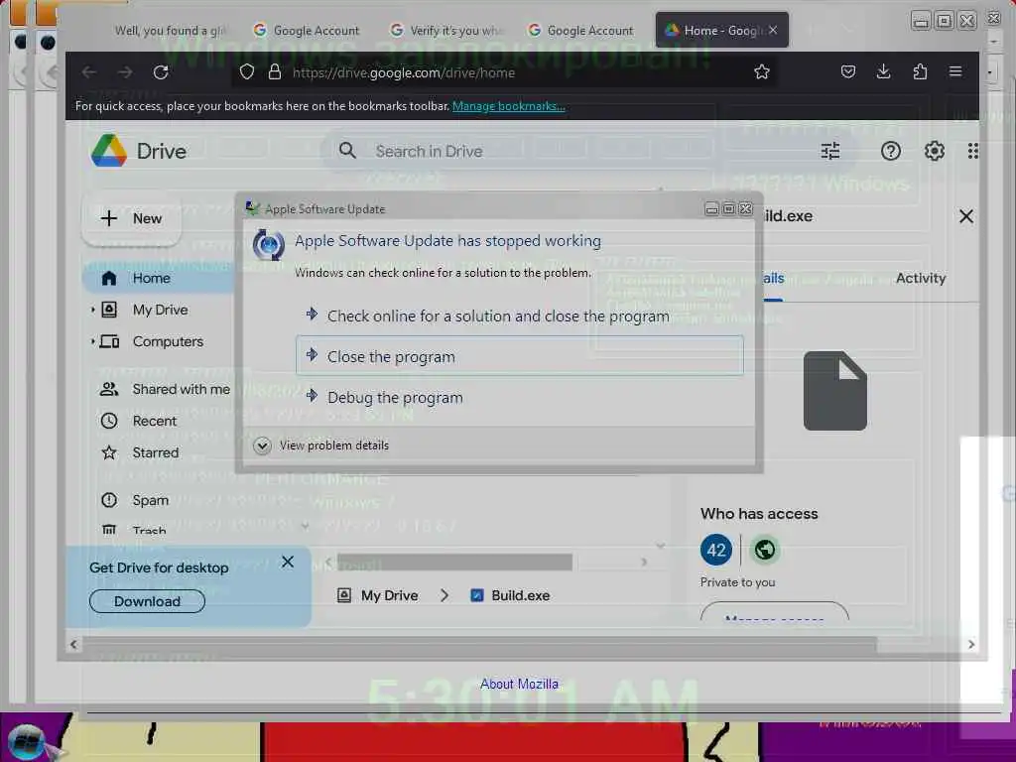Viewport: 1016px width, 762px height.
Task: Open the Activity tab in details panel
Action: coord(920,278)
